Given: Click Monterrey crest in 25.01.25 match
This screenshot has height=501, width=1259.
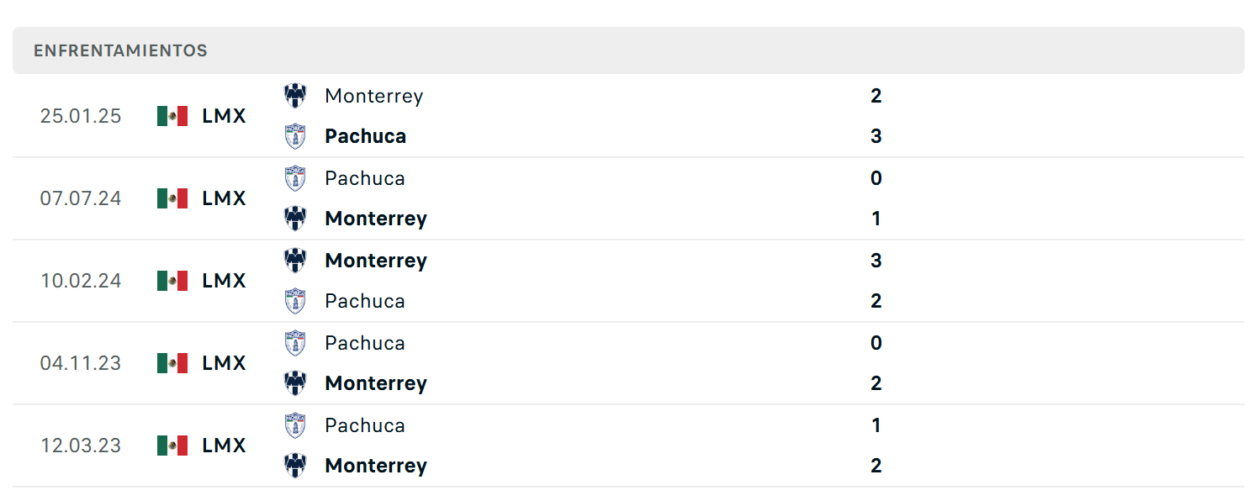Looking at the screenshot, I should (295, 96).
